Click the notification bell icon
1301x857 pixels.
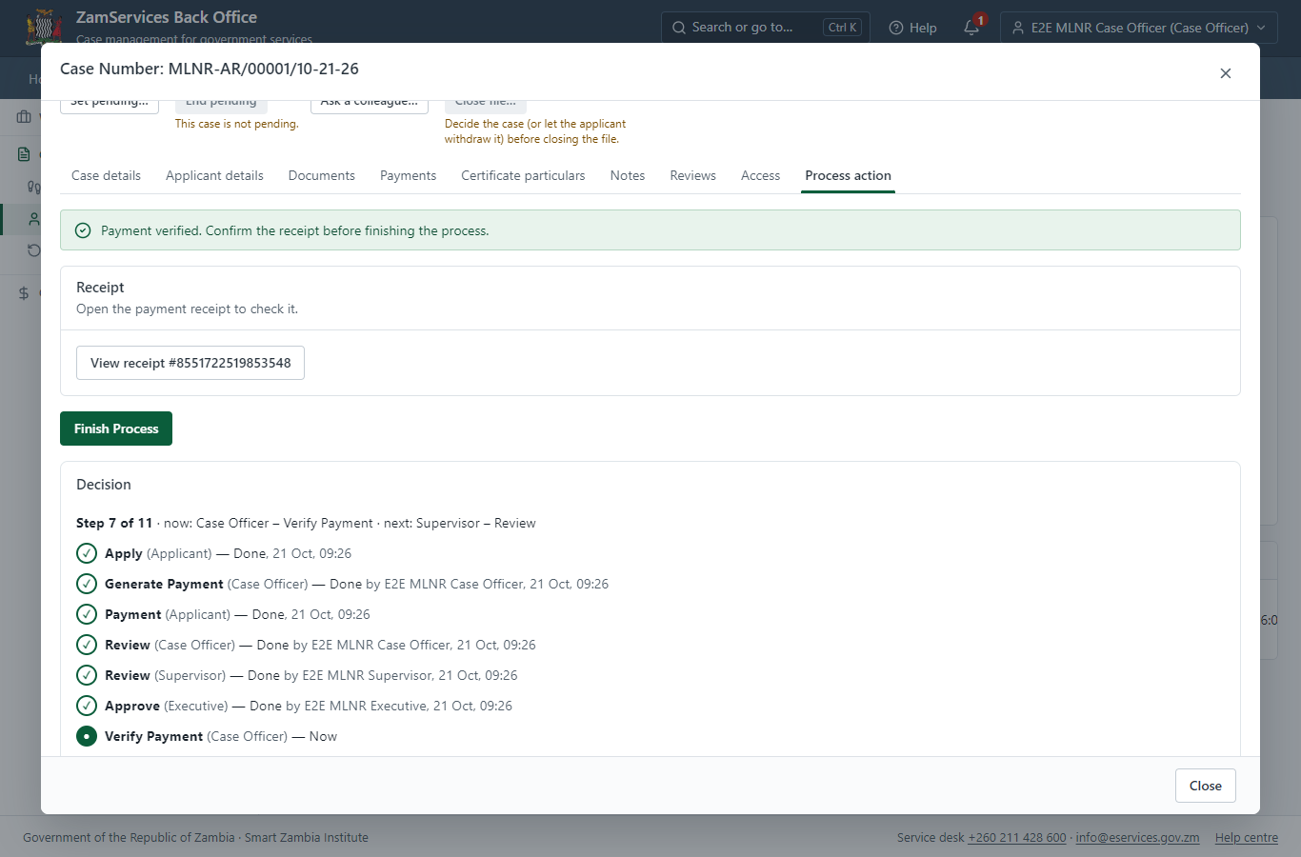pos(971,28)
